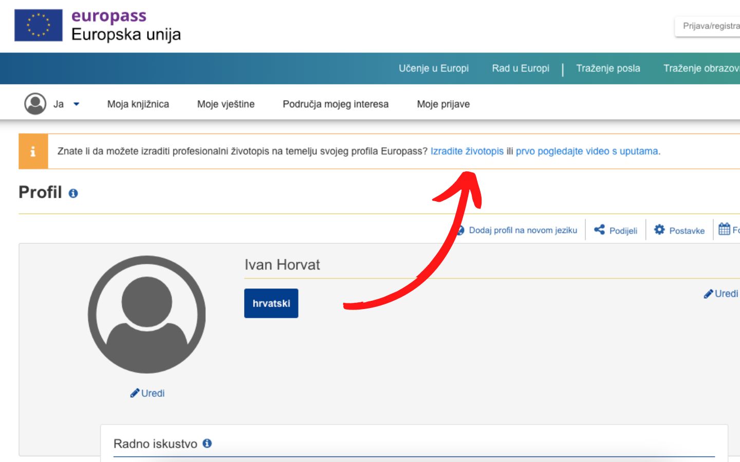Click the large profile picture placeholder
The width and height of the screenshot is (740, 462).
pos(147,315)
